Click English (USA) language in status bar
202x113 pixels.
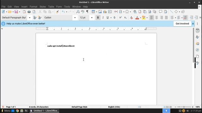pos(114,107)
